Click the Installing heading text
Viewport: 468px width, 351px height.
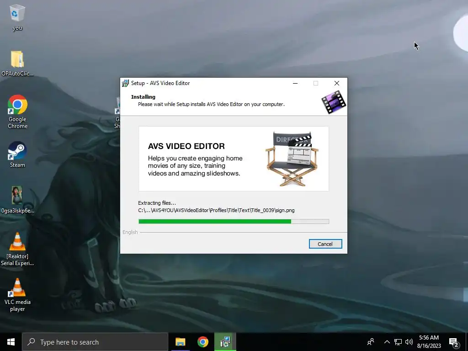143,97
